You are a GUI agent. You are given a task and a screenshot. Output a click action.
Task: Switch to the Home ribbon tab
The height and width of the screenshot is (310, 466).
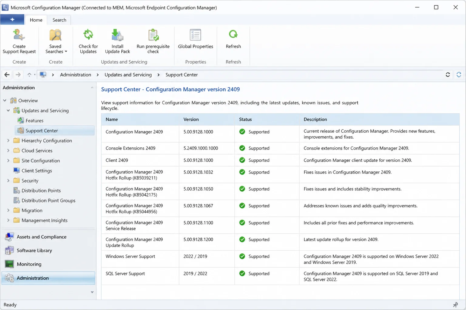[36, 20]
